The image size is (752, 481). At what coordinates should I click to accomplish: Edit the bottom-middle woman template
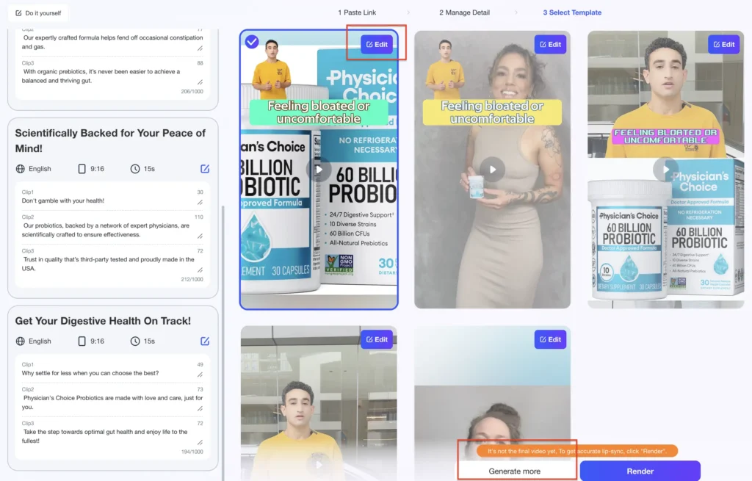pos(551,339)
